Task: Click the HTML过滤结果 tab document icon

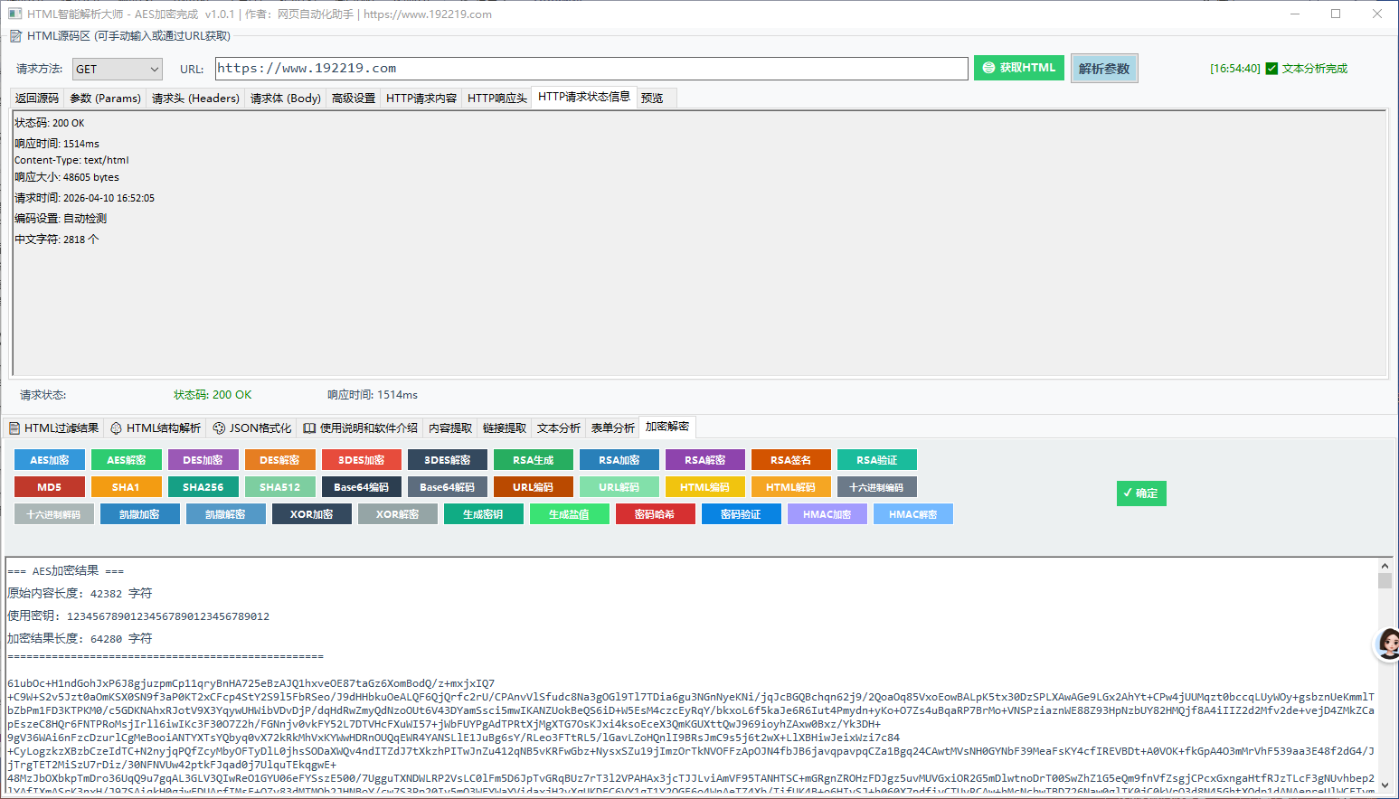Action: [x=14, y=428]
